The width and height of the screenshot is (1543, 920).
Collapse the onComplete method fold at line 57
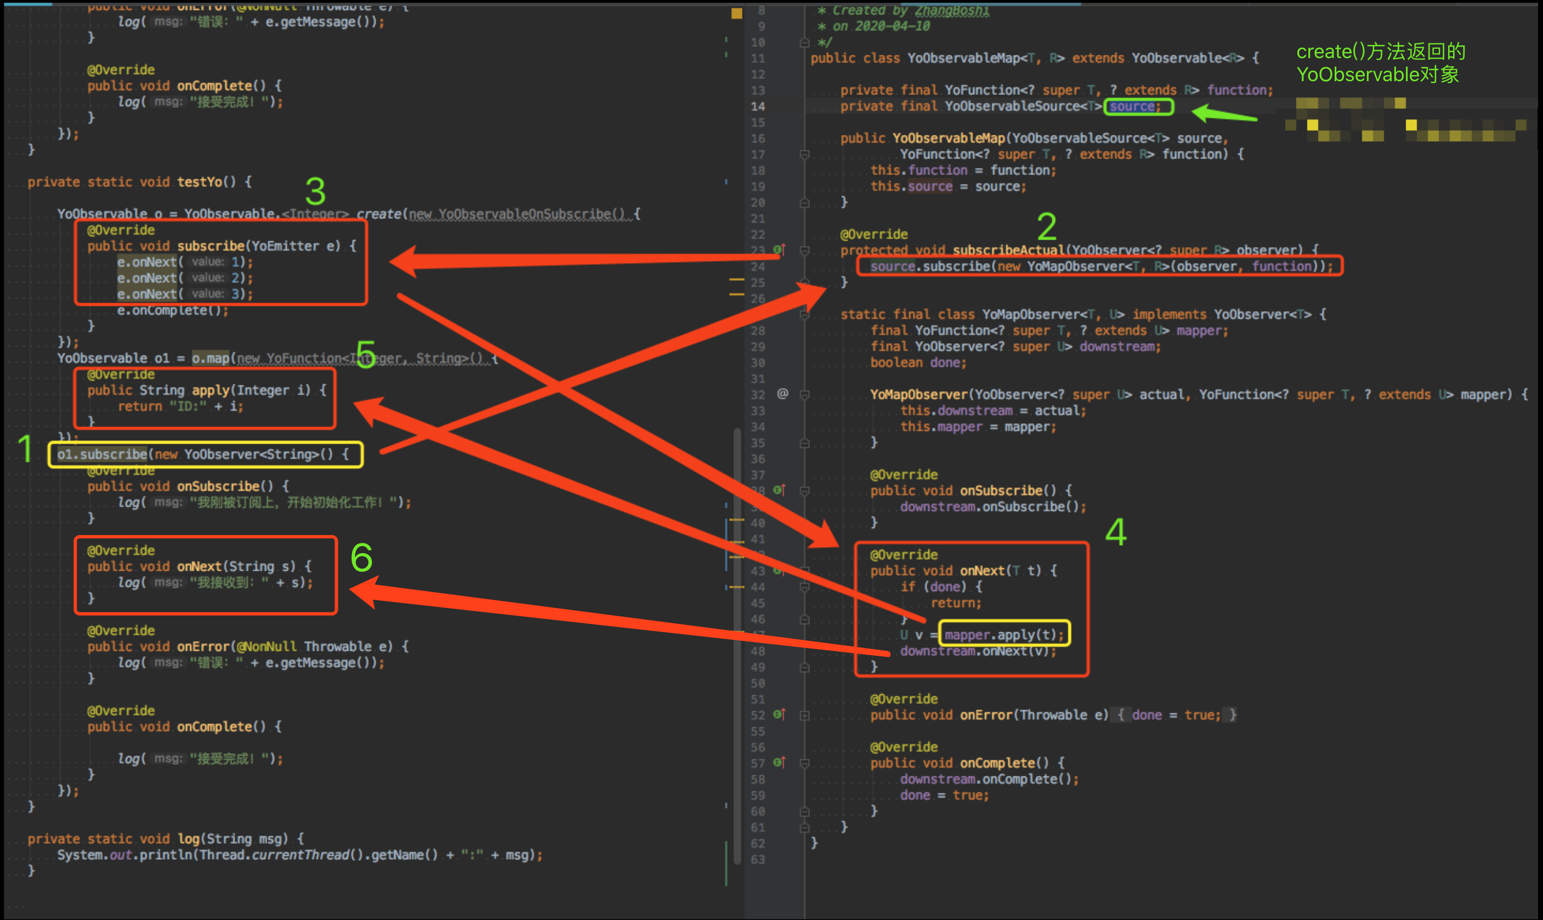pos(804,763)
